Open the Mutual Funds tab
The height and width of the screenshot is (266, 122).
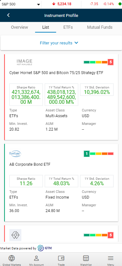[100, 27]
